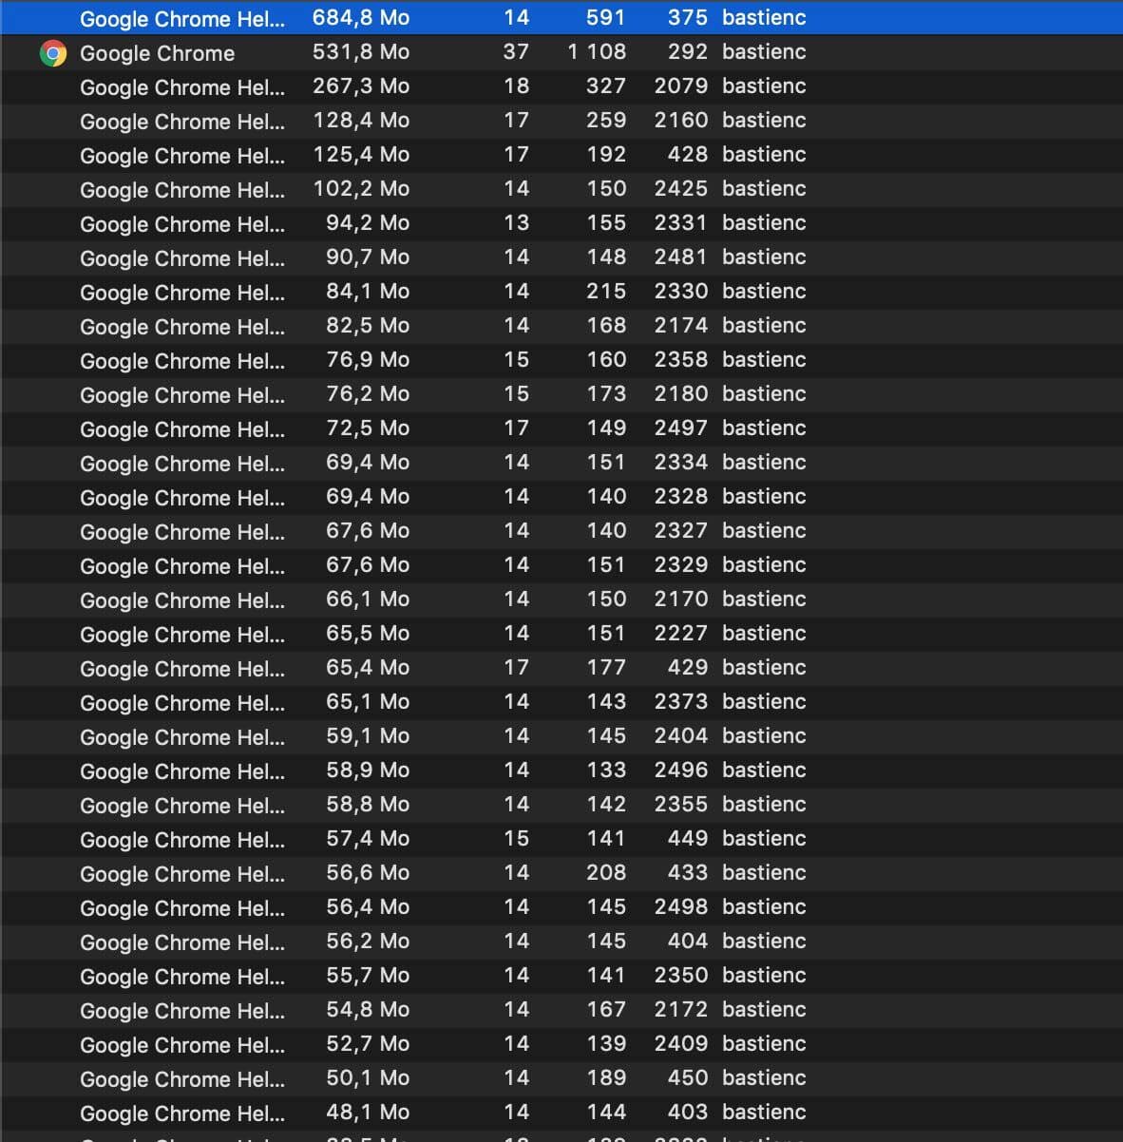
Task: Choose the process with PID 428
Action: (181, 156)
